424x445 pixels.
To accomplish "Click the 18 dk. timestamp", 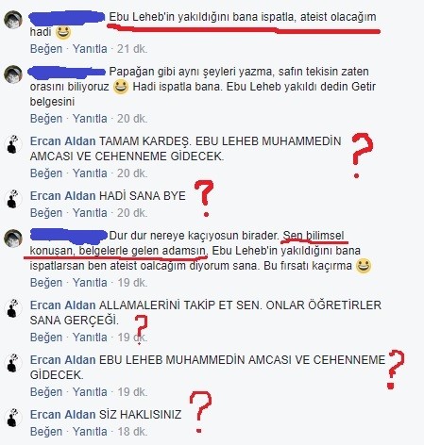I will coord(132,432).
